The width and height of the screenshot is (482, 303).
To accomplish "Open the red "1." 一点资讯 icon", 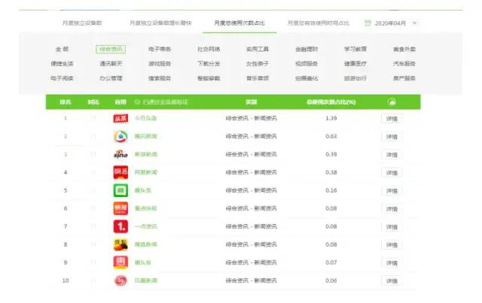I will click(120, 226).
